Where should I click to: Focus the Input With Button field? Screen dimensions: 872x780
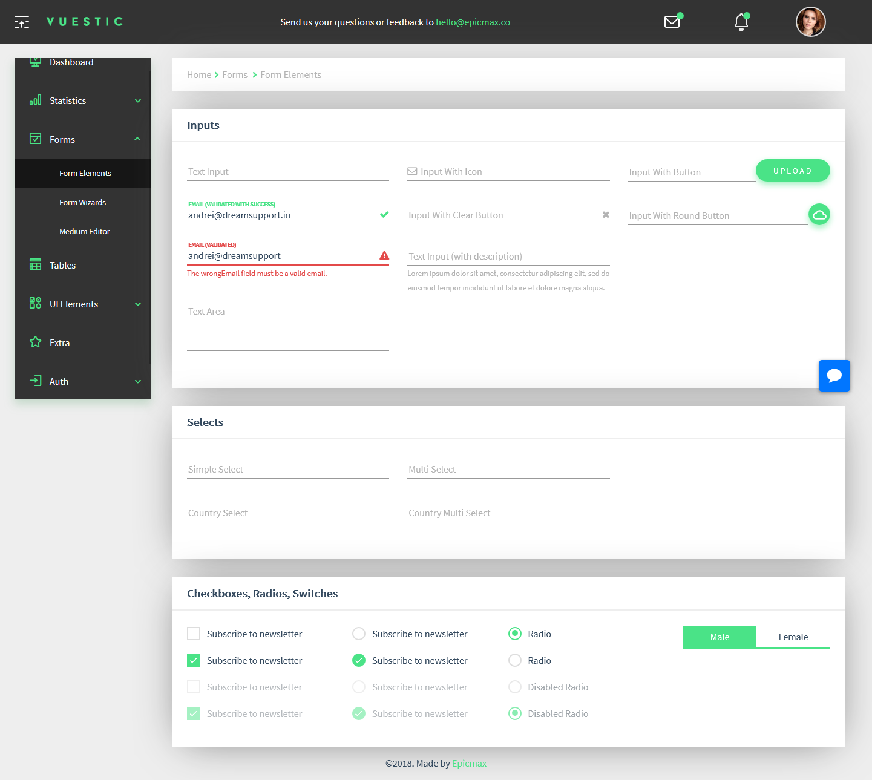tap(692, 172)
